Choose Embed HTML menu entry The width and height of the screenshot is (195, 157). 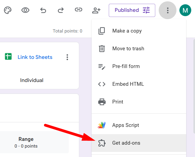pos(128,84)
